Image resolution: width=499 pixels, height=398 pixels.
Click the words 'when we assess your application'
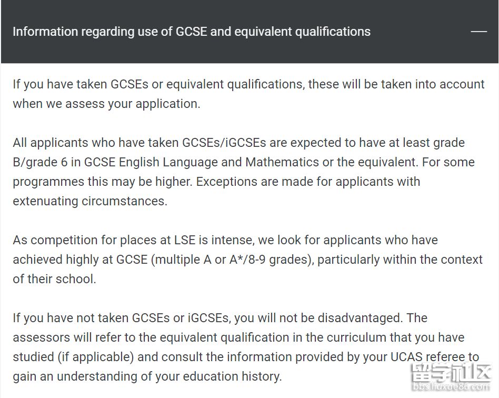click(106, 104)
